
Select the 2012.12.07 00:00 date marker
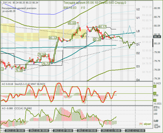click(x=63, y=131)
